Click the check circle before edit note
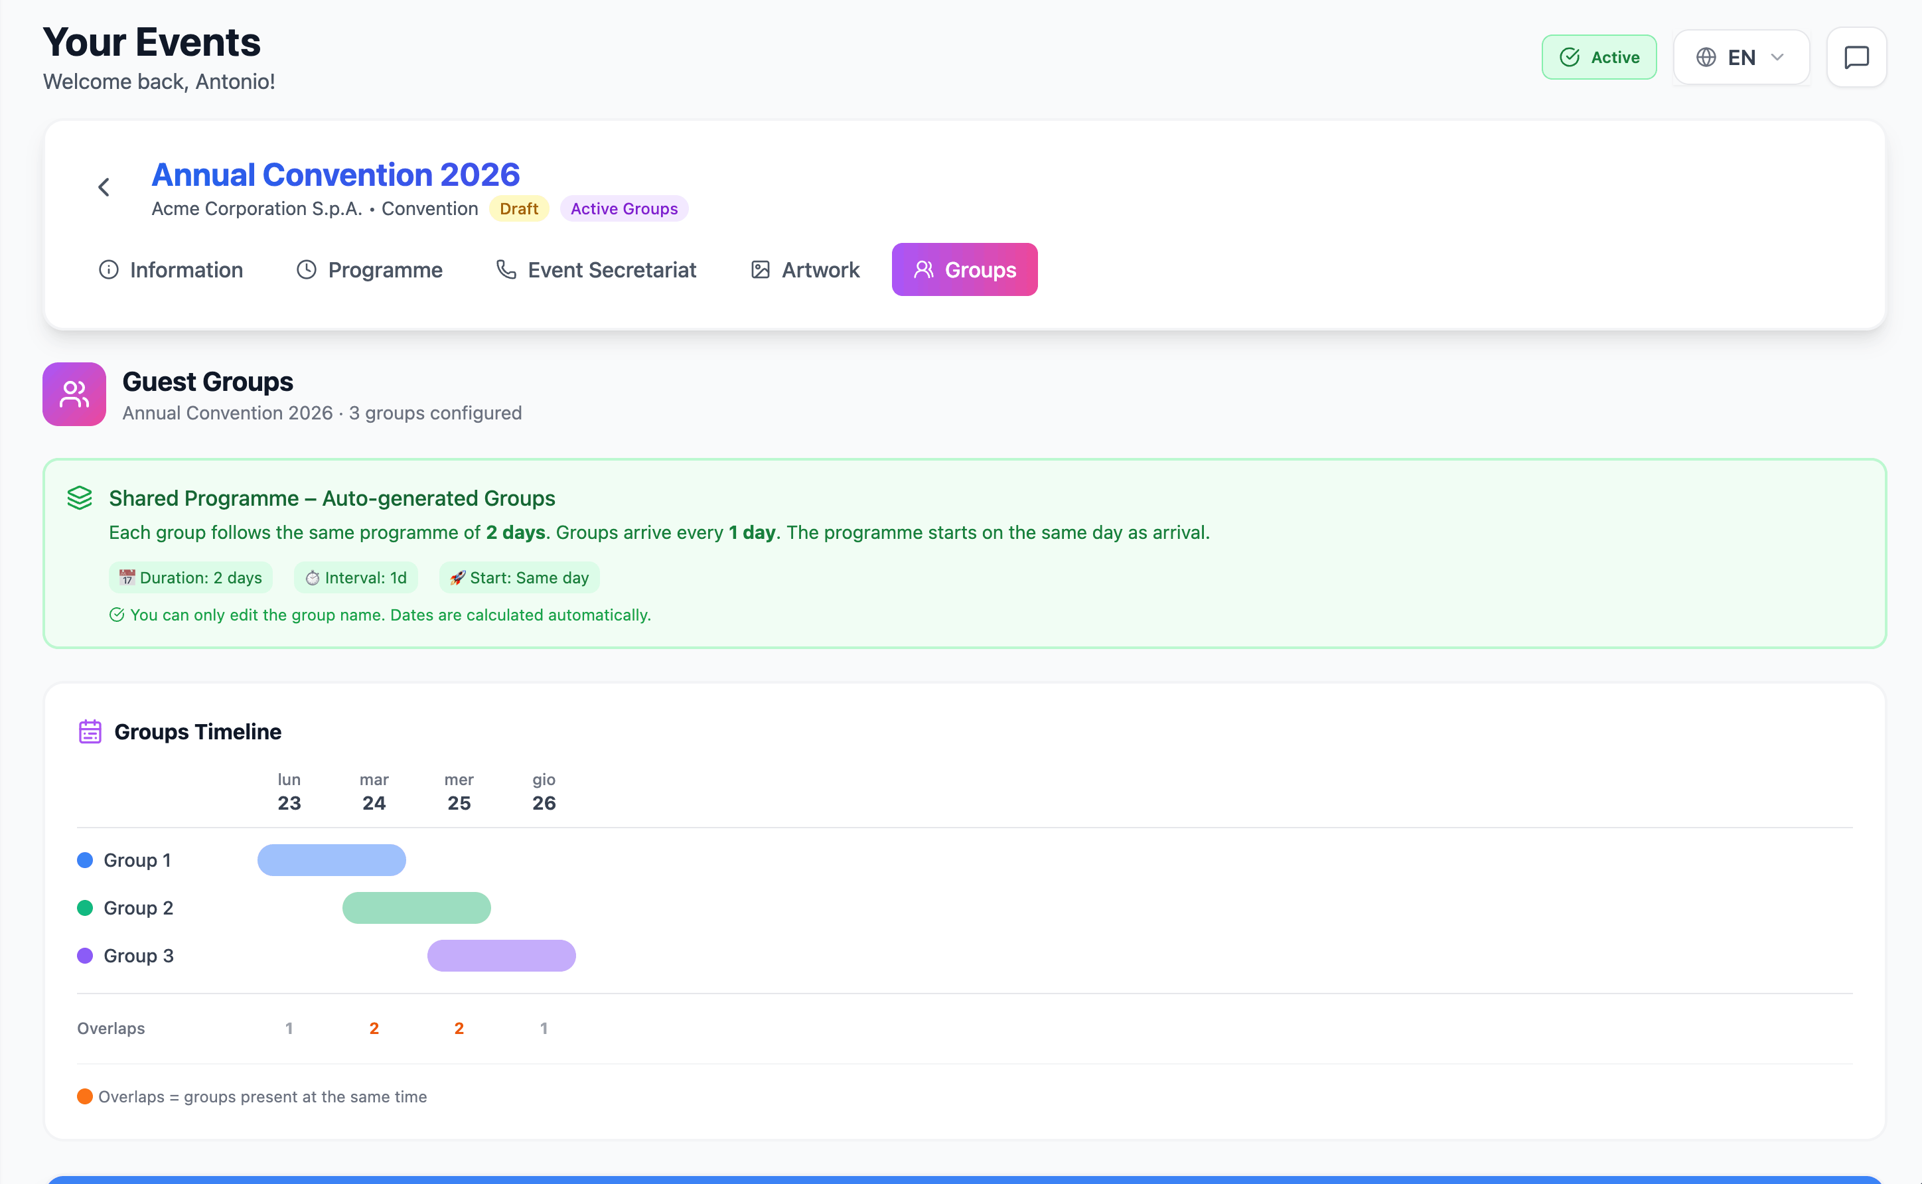 click(117, 615)
